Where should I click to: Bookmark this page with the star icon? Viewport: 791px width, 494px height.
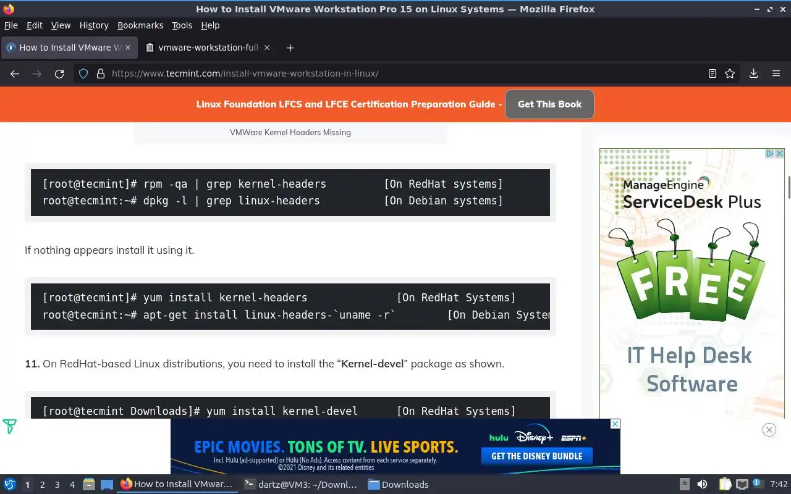pyautogui.click(x=730, y=73)
